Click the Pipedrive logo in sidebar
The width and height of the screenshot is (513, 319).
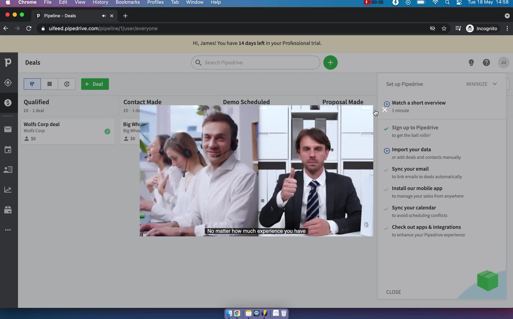[8, 62]
